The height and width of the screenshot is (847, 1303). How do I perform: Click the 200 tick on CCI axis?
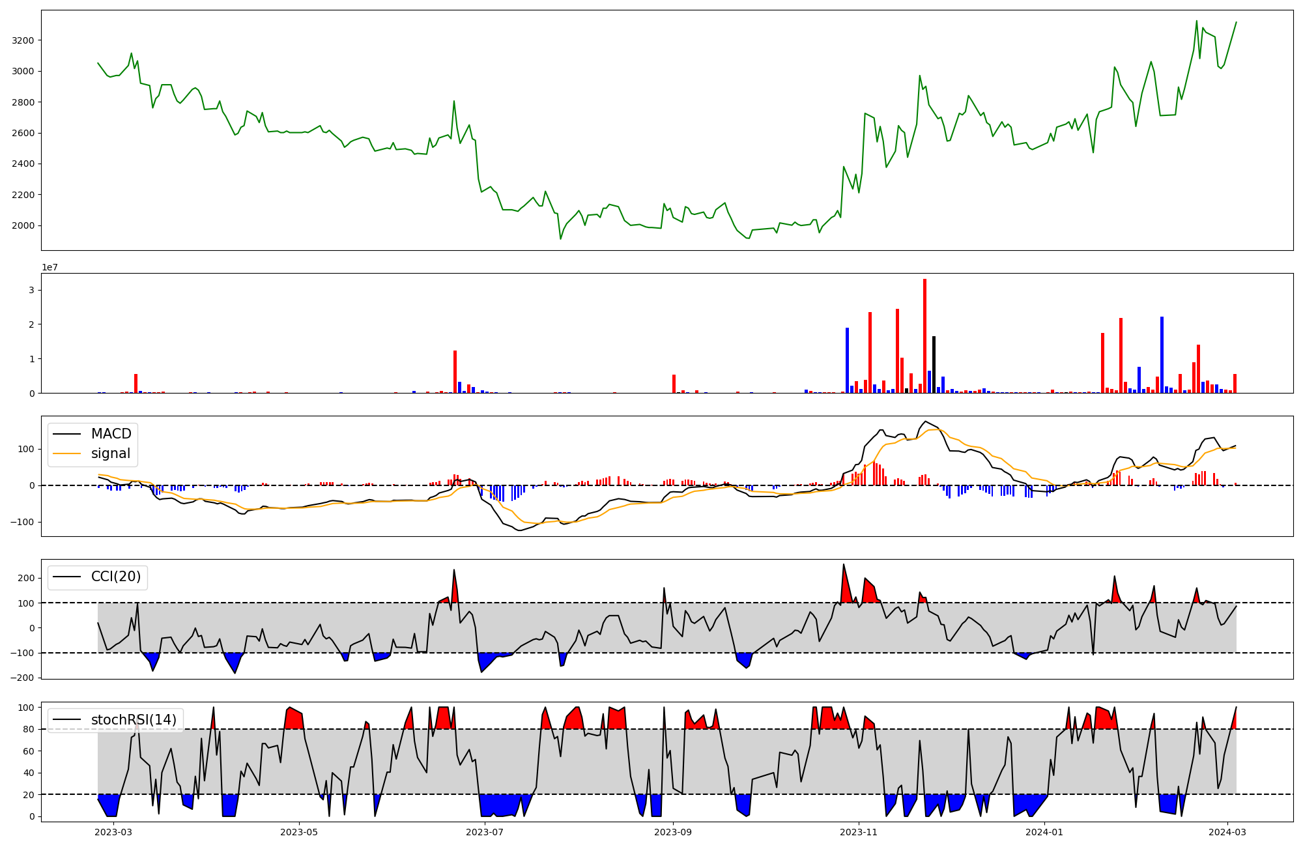(x=26, y=578)
